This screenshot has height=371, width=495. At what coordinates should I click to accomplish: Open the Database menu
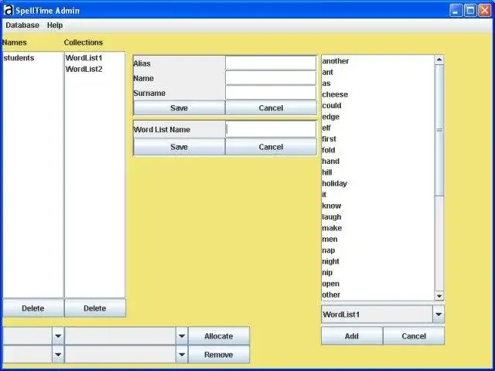pyautogui.click(x=22, y=26)
